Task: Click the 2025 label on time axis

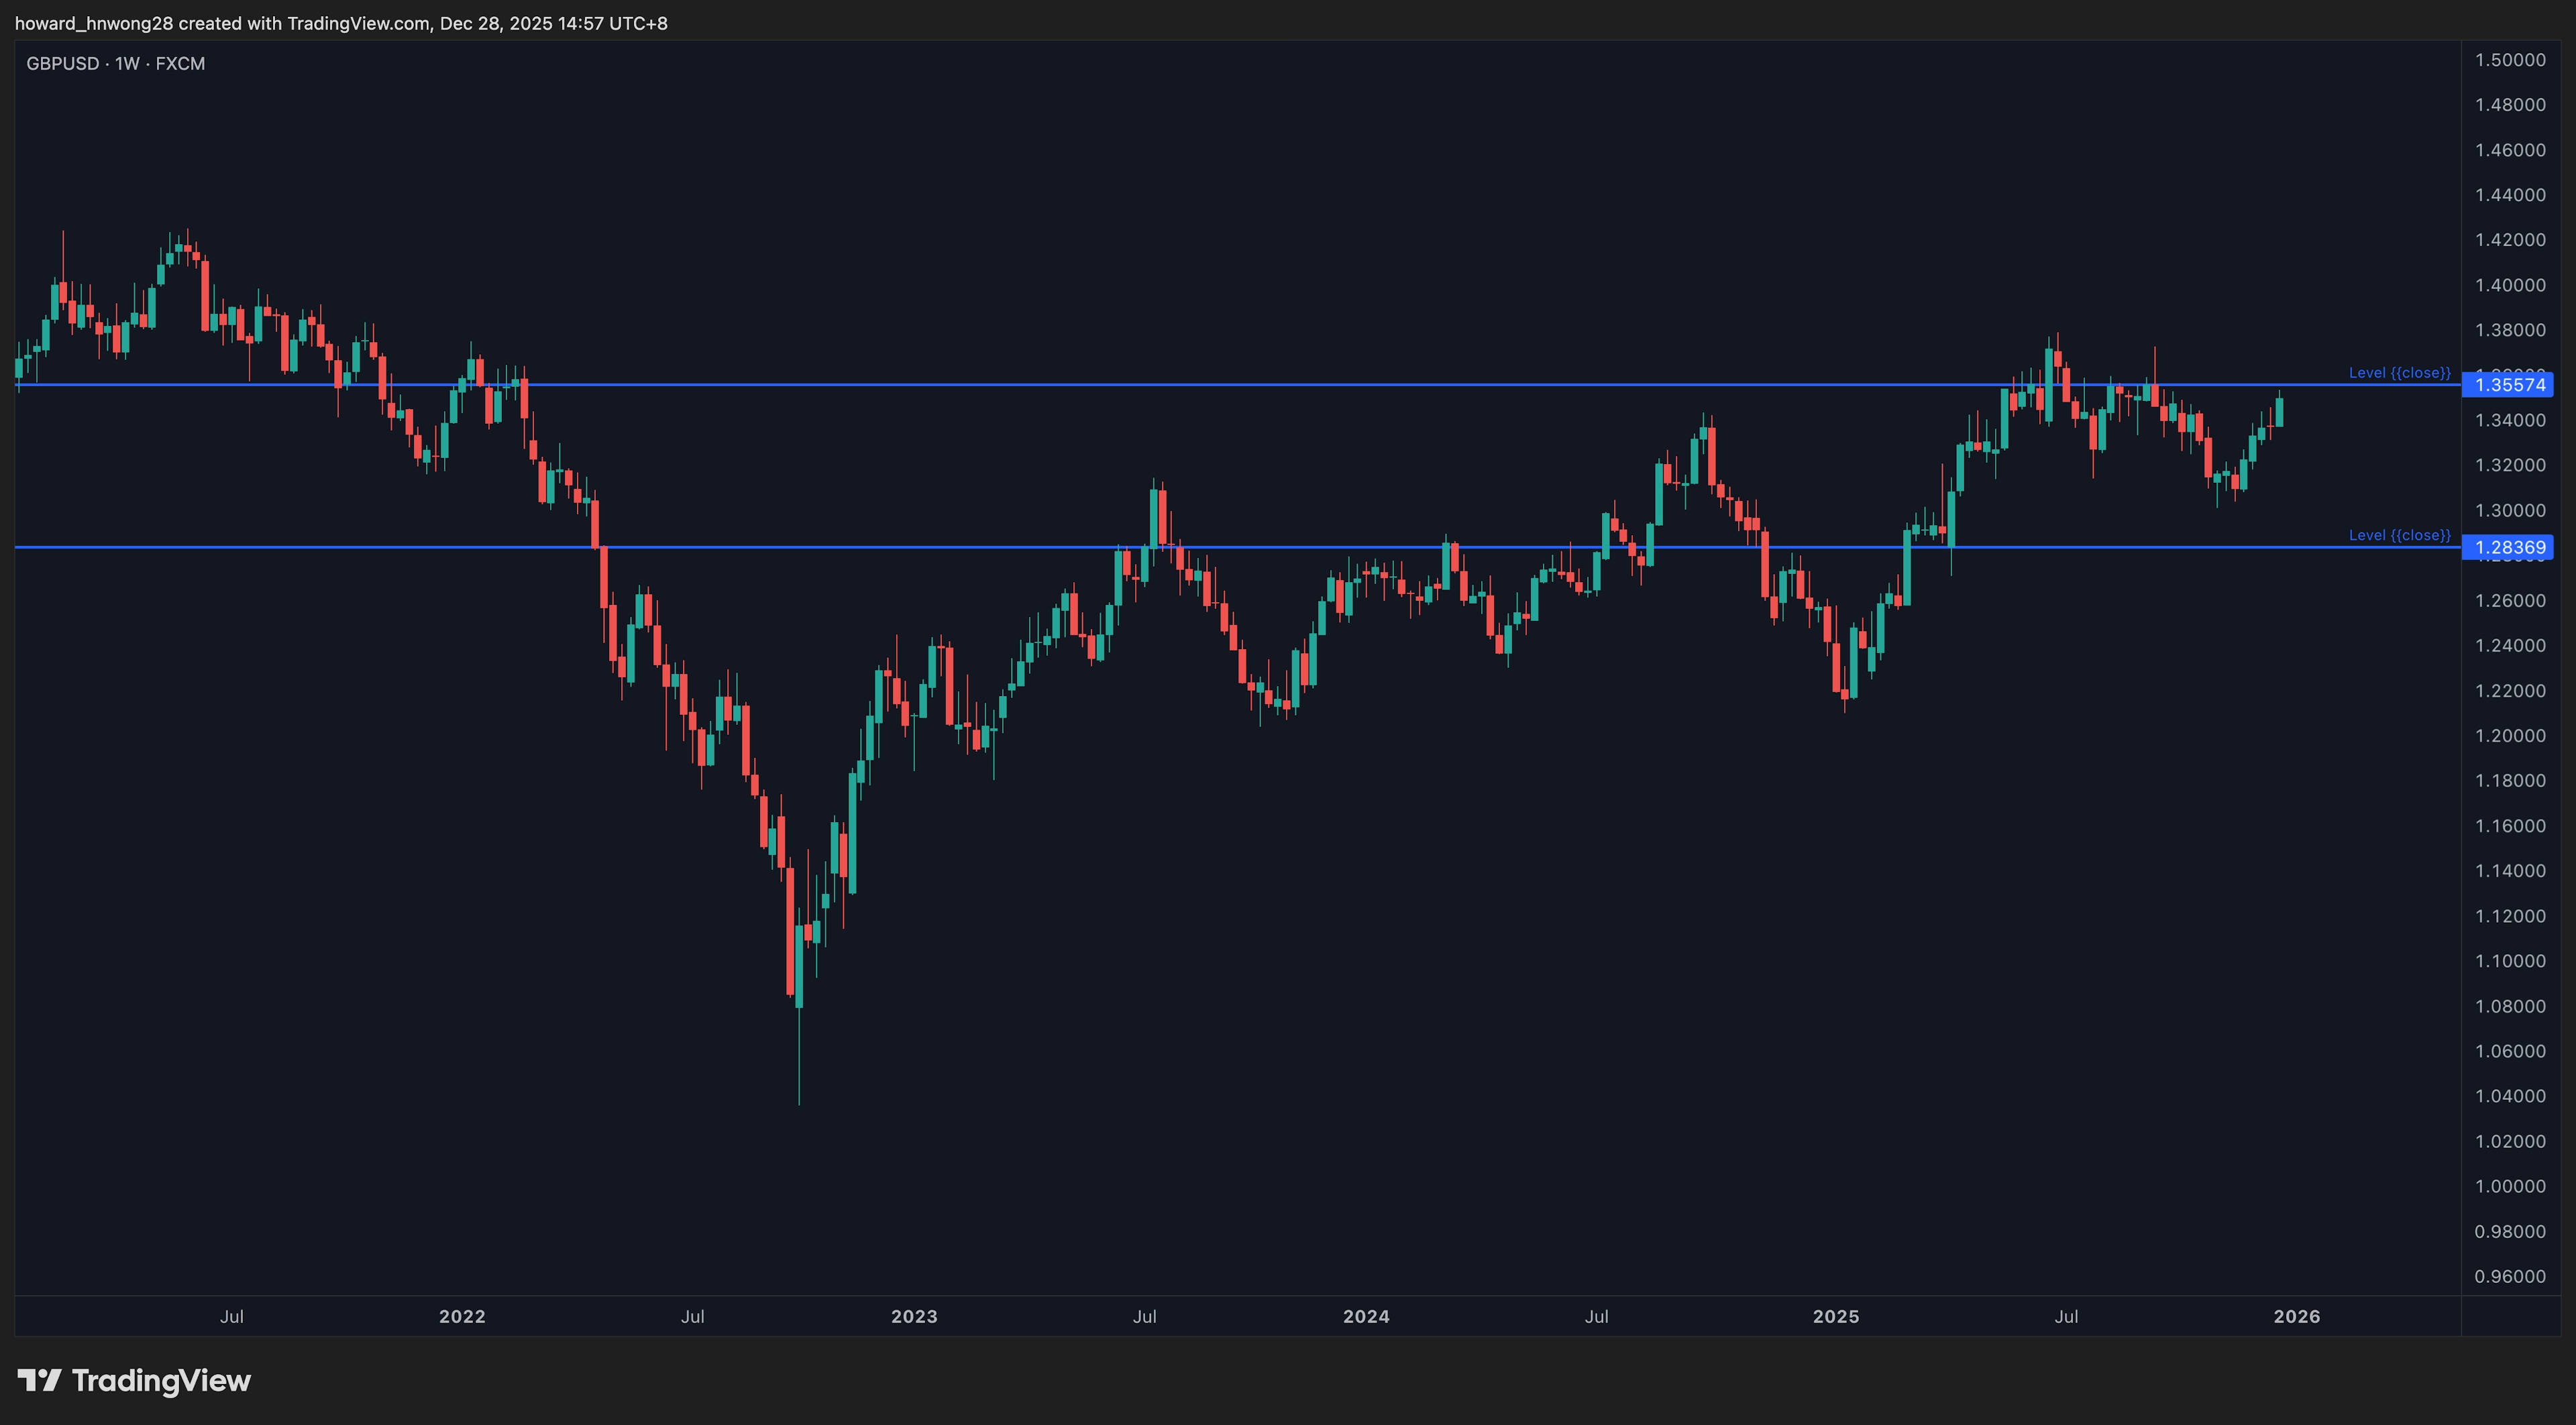Action: (1836, 1316)
